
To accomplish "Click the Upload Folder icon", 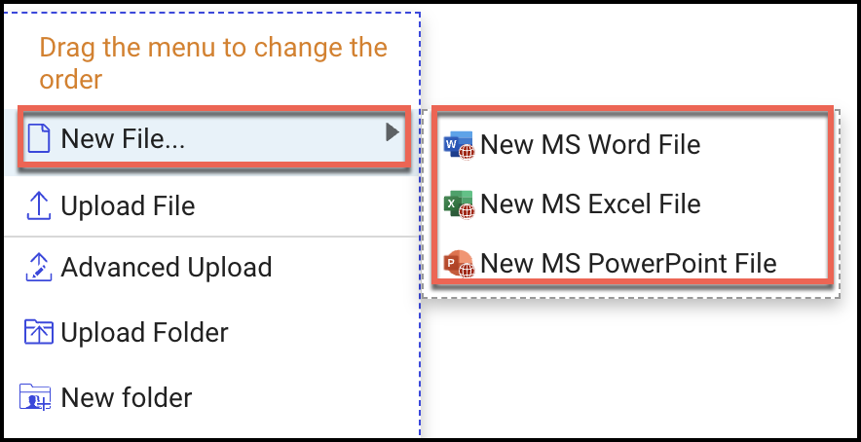I will (x=37, y=332).
